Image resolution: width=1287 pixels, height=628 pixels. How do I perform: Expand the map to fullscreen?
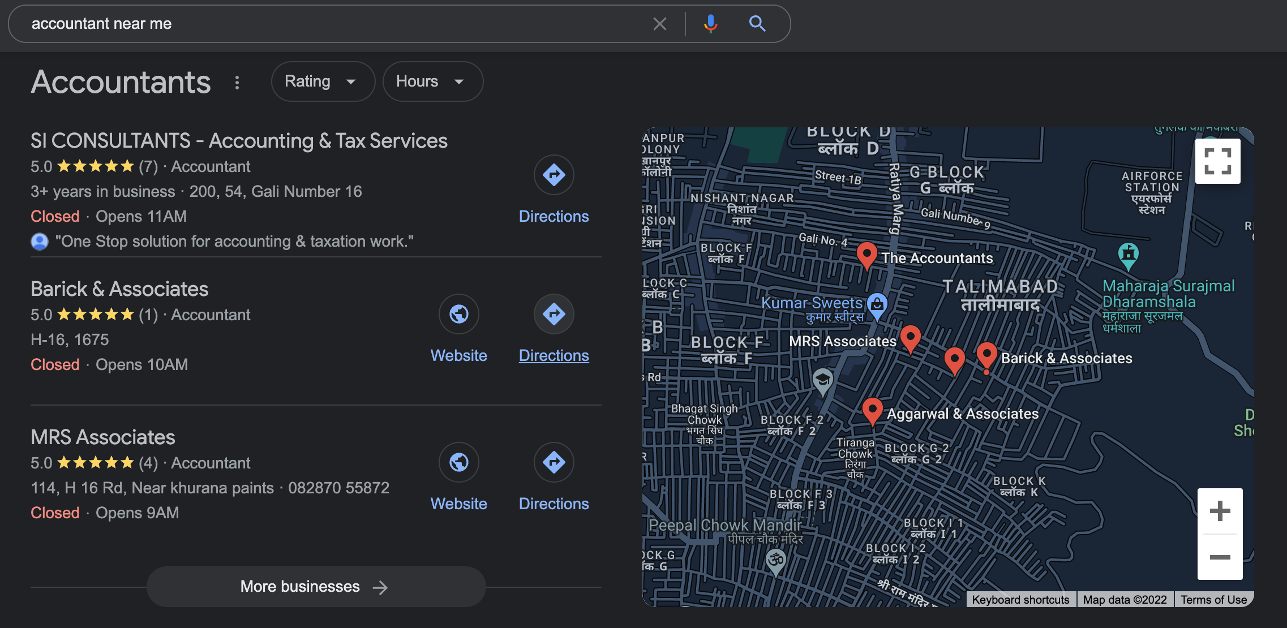tap(1217, 161)
